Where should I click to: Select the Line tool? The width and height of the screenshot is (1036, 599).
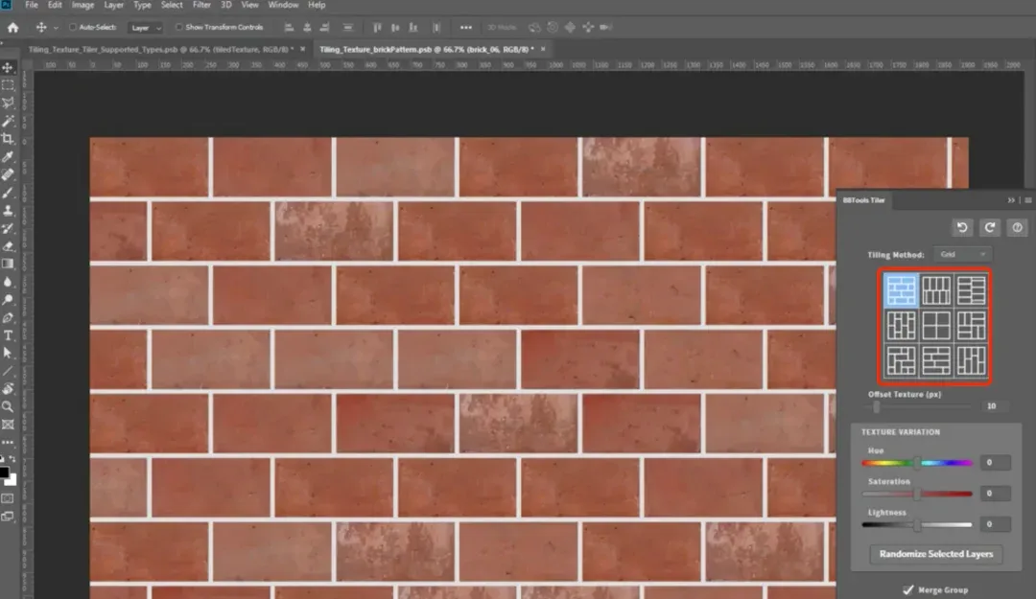click(x=8, y=371)
